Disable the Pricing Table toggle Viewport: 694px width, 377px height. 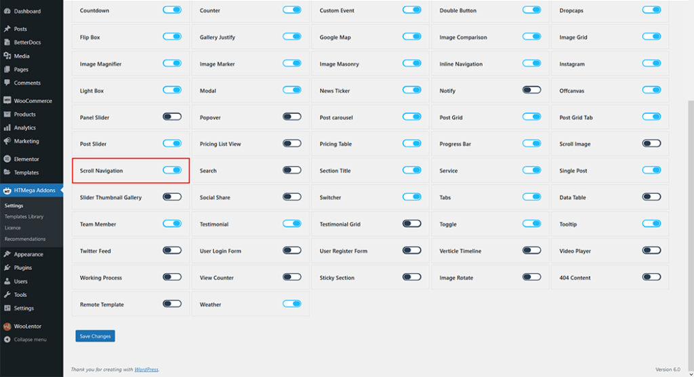pyautogui.click(x=411, y=144)
